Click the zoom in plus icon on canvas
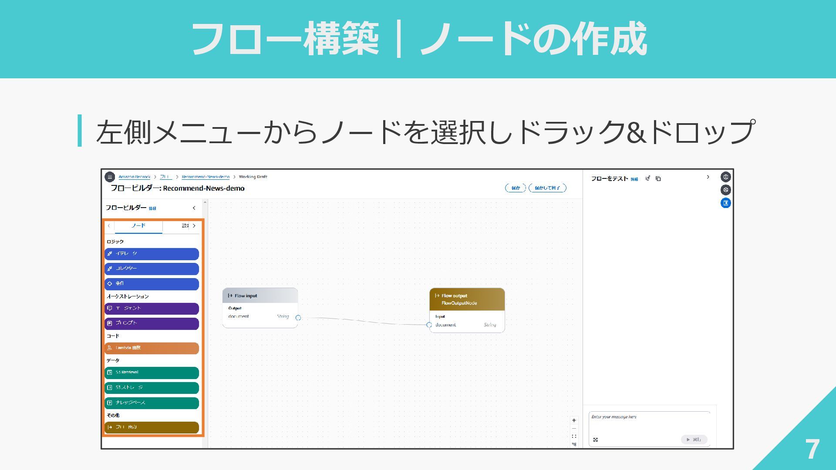Viewport: 836px width, 470px height. point(574,420)
